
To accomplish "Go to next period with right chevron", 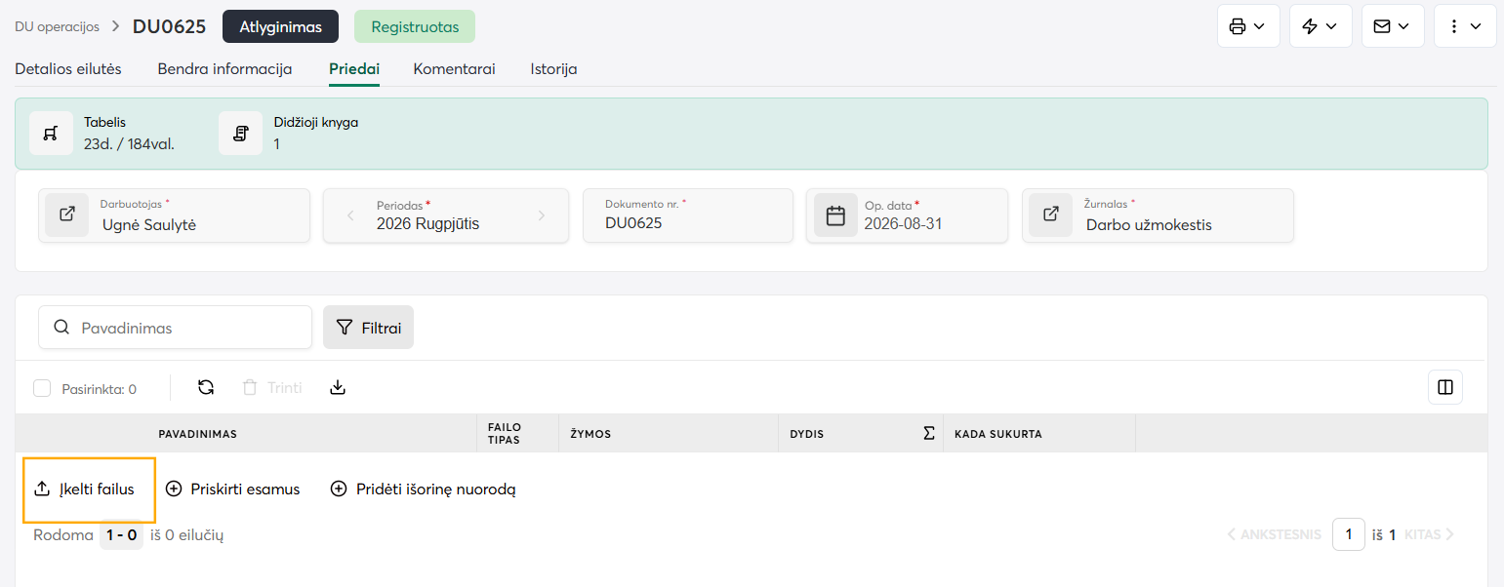I will coord(542,215).
